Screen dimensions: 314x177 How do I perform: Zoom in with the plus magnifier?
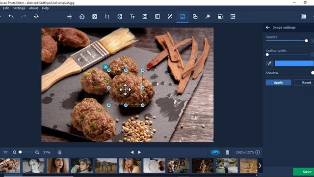37,152
